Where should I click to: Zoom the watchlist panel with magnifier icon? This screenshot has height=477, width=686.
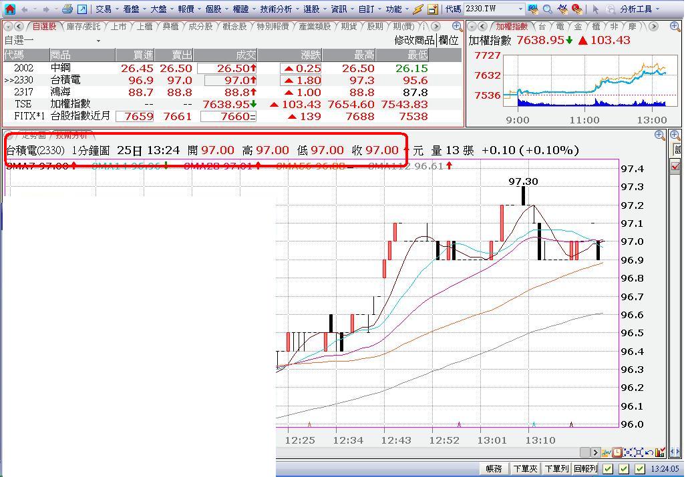coord(457,26)
